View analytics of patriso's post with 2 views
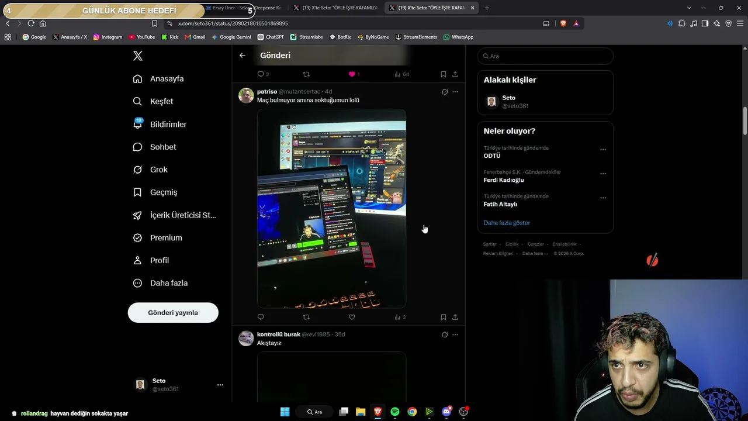The height and width of the screenshot is (421, 748). tap(400, 317)
